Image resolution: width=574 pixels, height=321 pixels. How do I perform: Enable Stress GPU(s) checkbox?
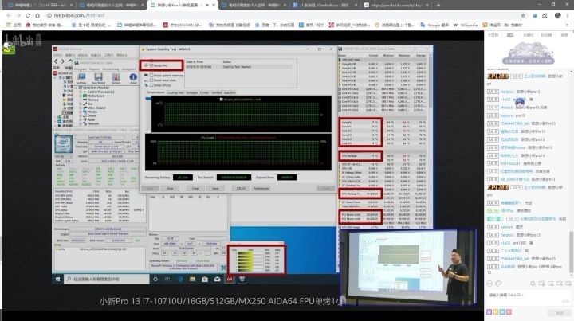(151, 84)
